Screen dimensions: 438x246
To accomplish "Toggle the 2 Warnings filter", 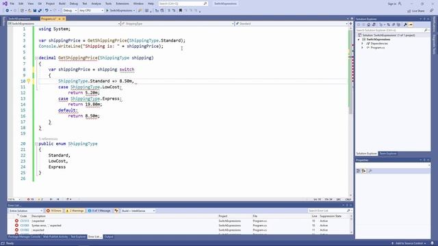I will click(x=75, y=211).
